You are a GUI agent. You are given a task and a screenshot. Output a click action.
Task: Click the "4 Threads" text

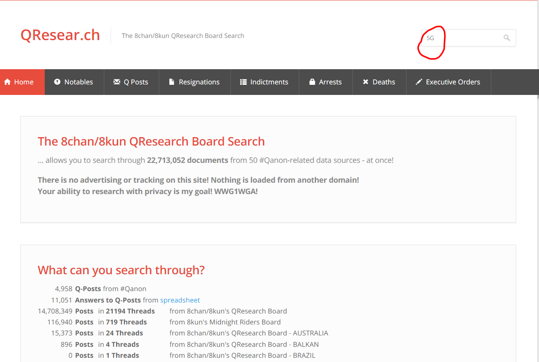coord(122,344)
